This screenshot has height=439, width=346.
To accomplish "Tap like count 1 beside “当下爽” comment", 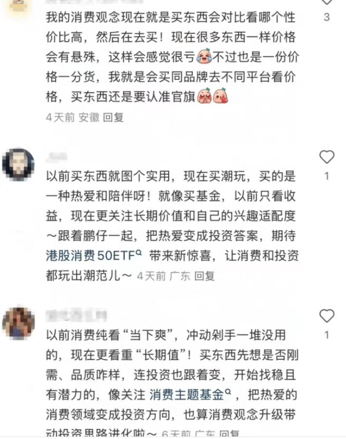I will tap(327, 335).
